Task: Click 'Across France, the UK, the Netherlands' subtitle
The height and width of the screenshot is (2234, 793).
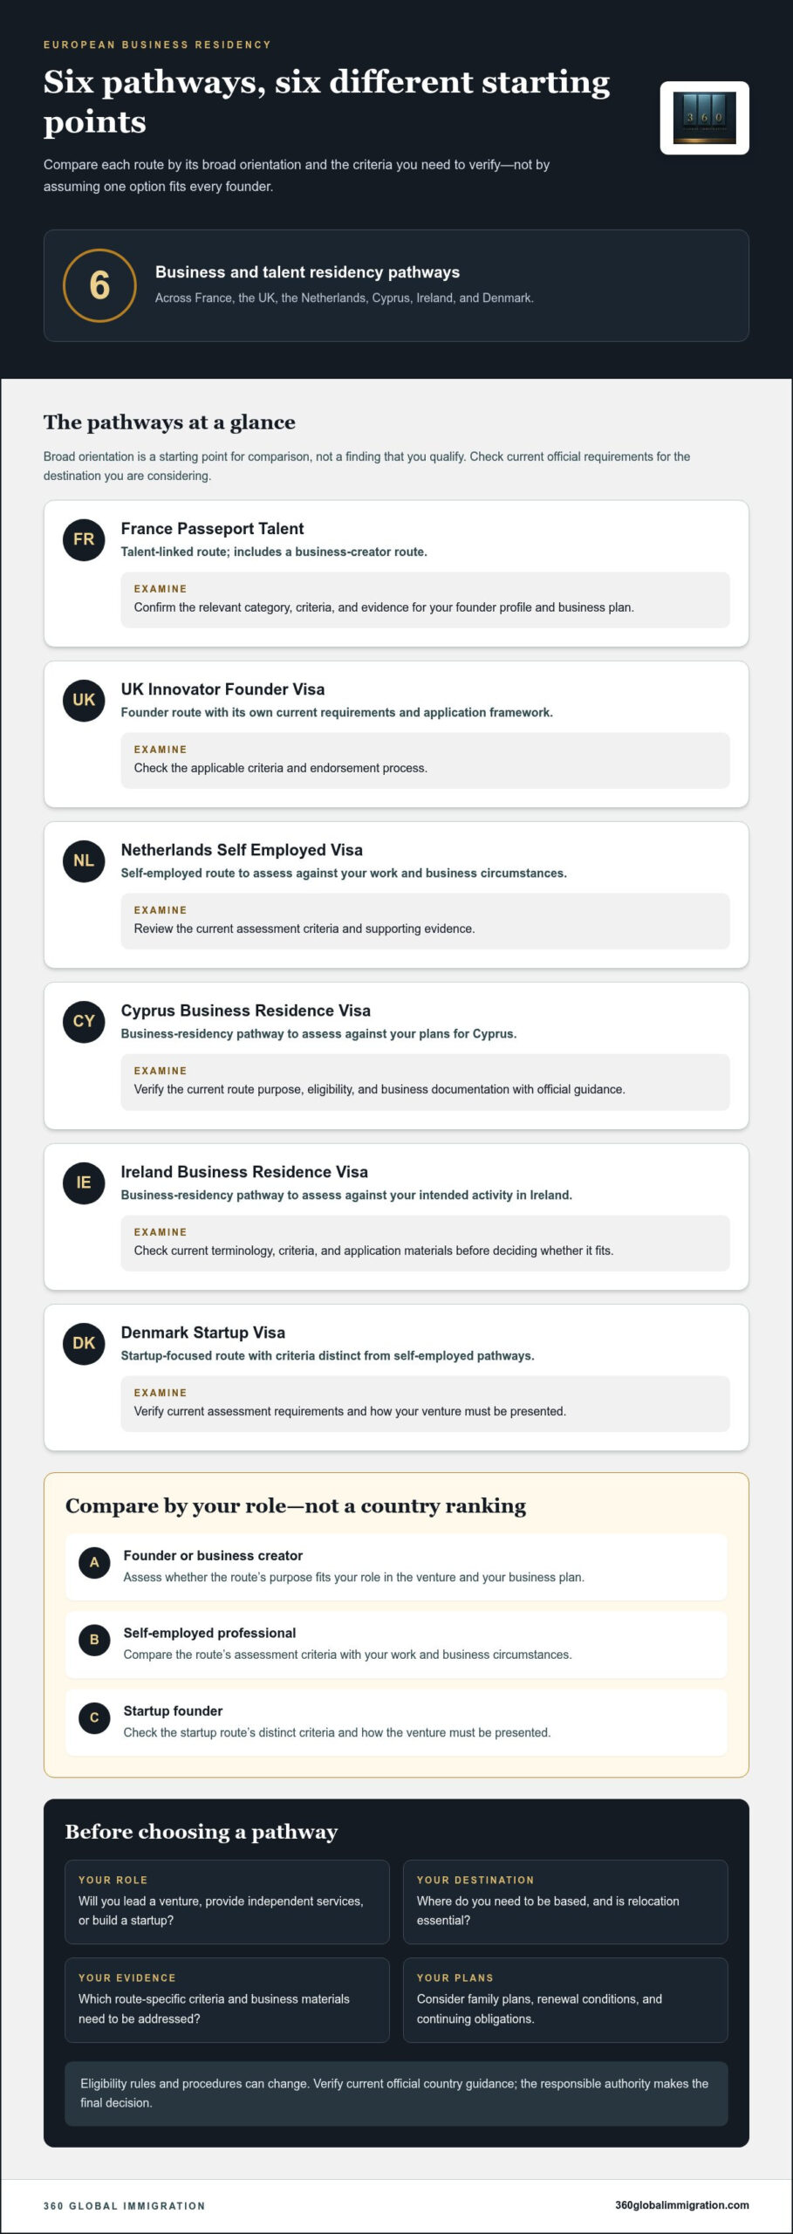Action: pyautogui.click(x=345, y=298)
